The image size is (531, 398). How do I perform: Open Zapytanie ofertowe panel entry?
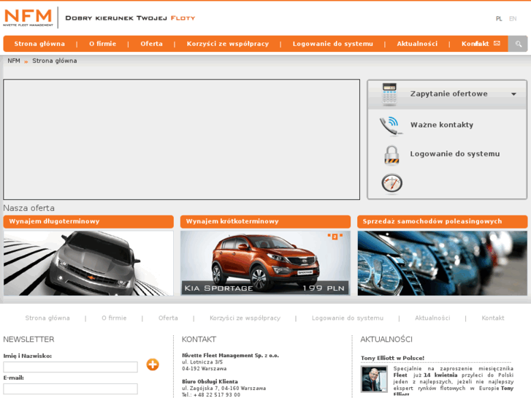click(448, 93)
